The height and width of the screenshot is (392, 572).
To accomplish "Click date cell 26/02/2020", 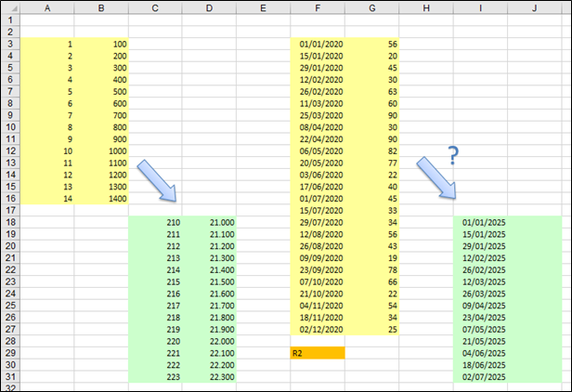I will point(318,91).
